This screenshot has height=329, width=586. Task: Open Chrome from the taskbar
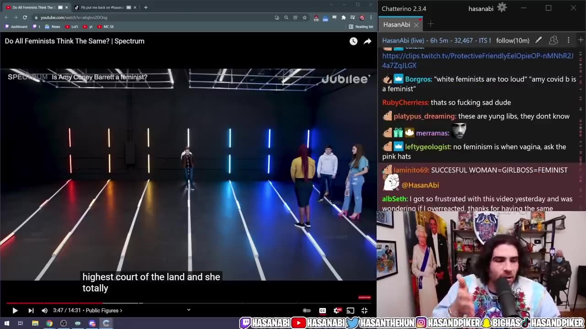click(49, 324)
